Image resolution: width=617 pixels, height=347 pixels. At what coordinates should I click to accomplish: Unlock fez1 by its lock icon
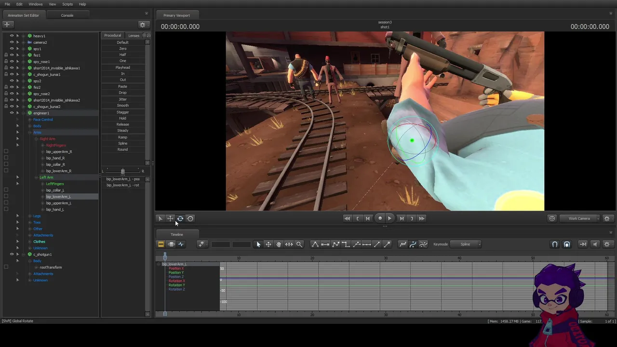click(x=6, y=55)
